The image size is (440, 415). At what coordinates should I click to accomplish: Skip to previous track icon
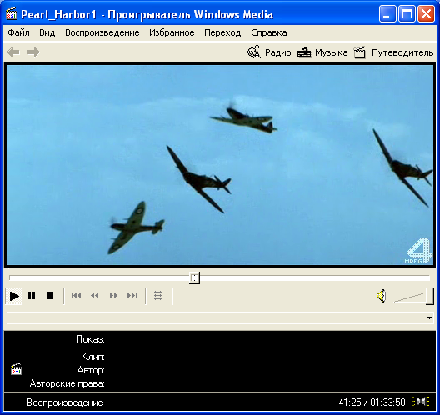(x=76, y=296)
